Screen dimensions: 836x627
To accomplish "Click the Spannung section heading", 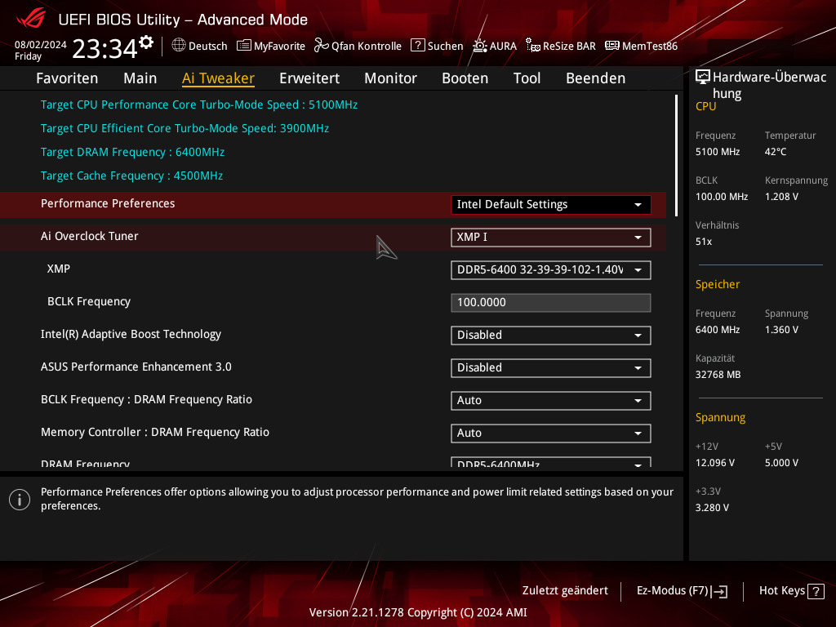I will coord(720,417).
